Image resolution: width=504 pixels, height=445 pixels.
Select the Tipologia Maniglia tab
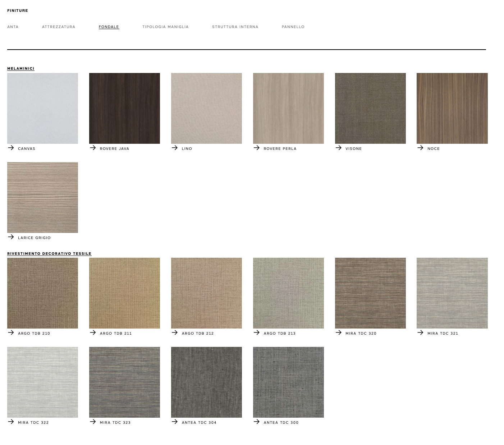pyautogui.click(x=165, y=27)
